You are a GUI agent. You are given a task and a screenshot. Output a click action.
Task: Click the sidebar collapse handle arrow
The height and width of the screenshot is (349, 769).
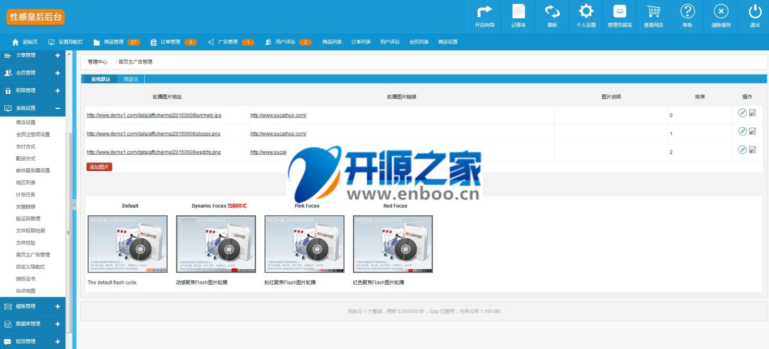(x=74, y=205)
